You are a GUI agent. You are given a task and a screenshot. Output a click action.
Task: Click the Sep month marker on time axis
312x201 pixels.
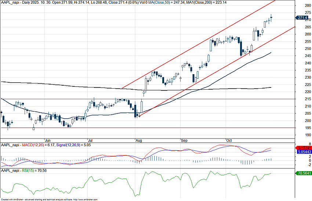pos(184,140)
